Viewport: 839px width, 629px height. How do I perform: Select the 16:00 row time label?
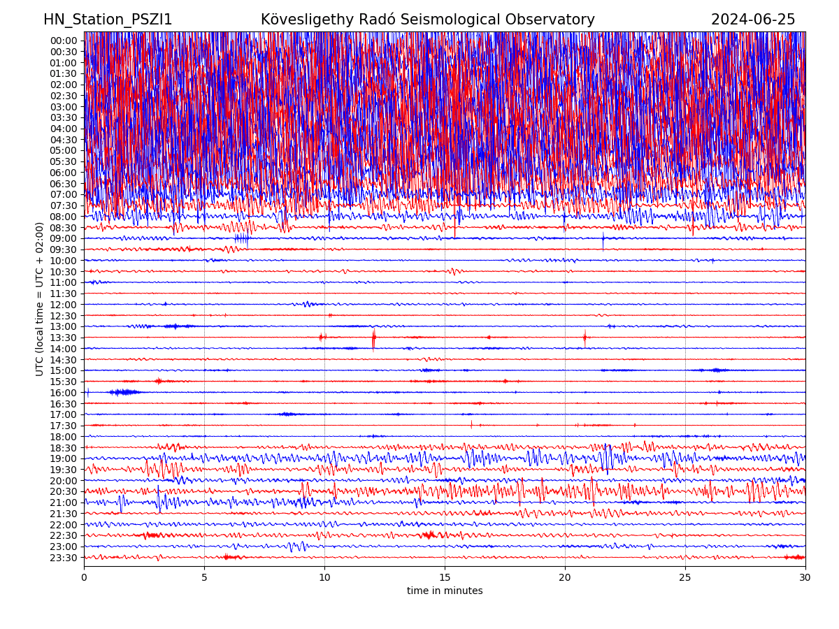click(64, 393)
